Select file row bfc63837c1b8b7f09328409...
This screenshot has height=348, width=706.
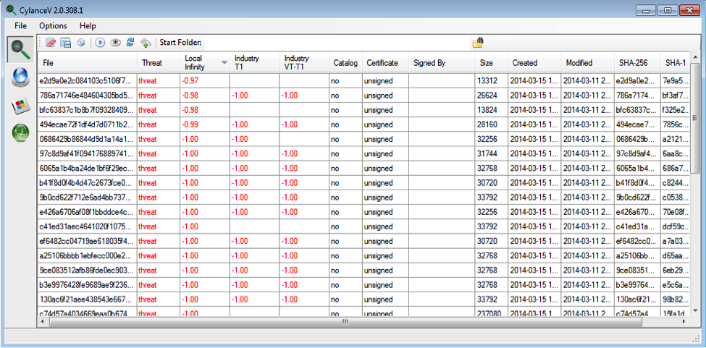[363, 110]
